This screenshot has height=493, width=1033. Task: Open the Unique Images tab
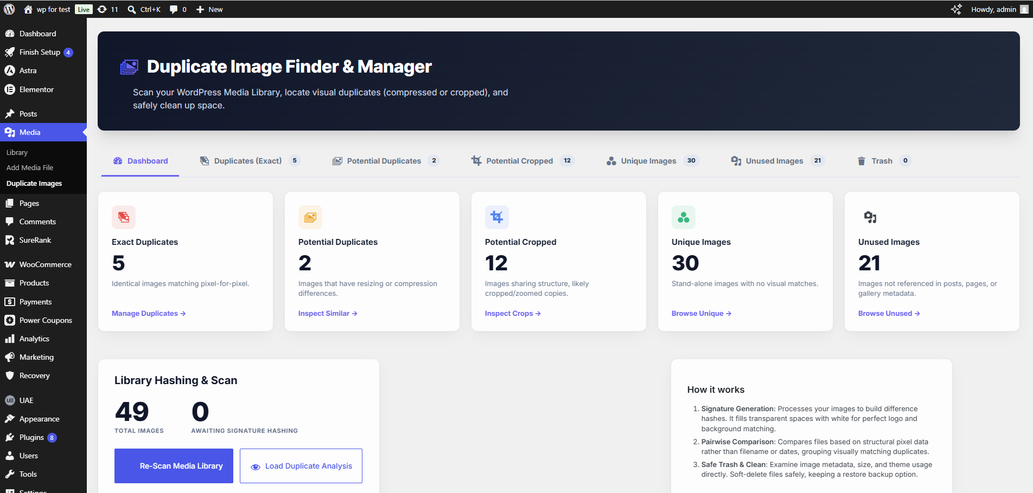click(x=653, y=161)
